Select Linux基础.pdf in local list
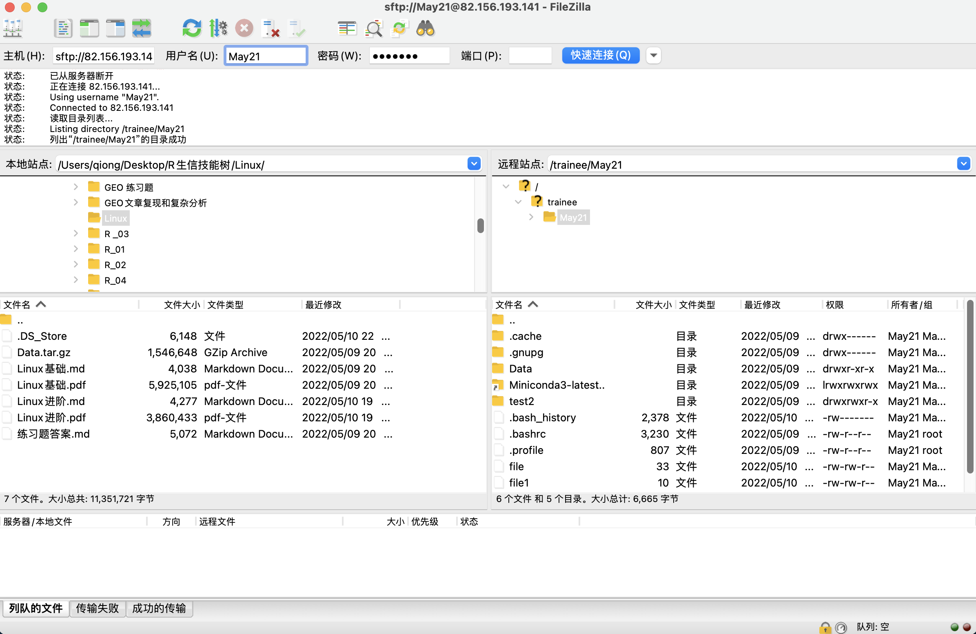976x634 pixels. pyautogui.click(x=243, y=385)
